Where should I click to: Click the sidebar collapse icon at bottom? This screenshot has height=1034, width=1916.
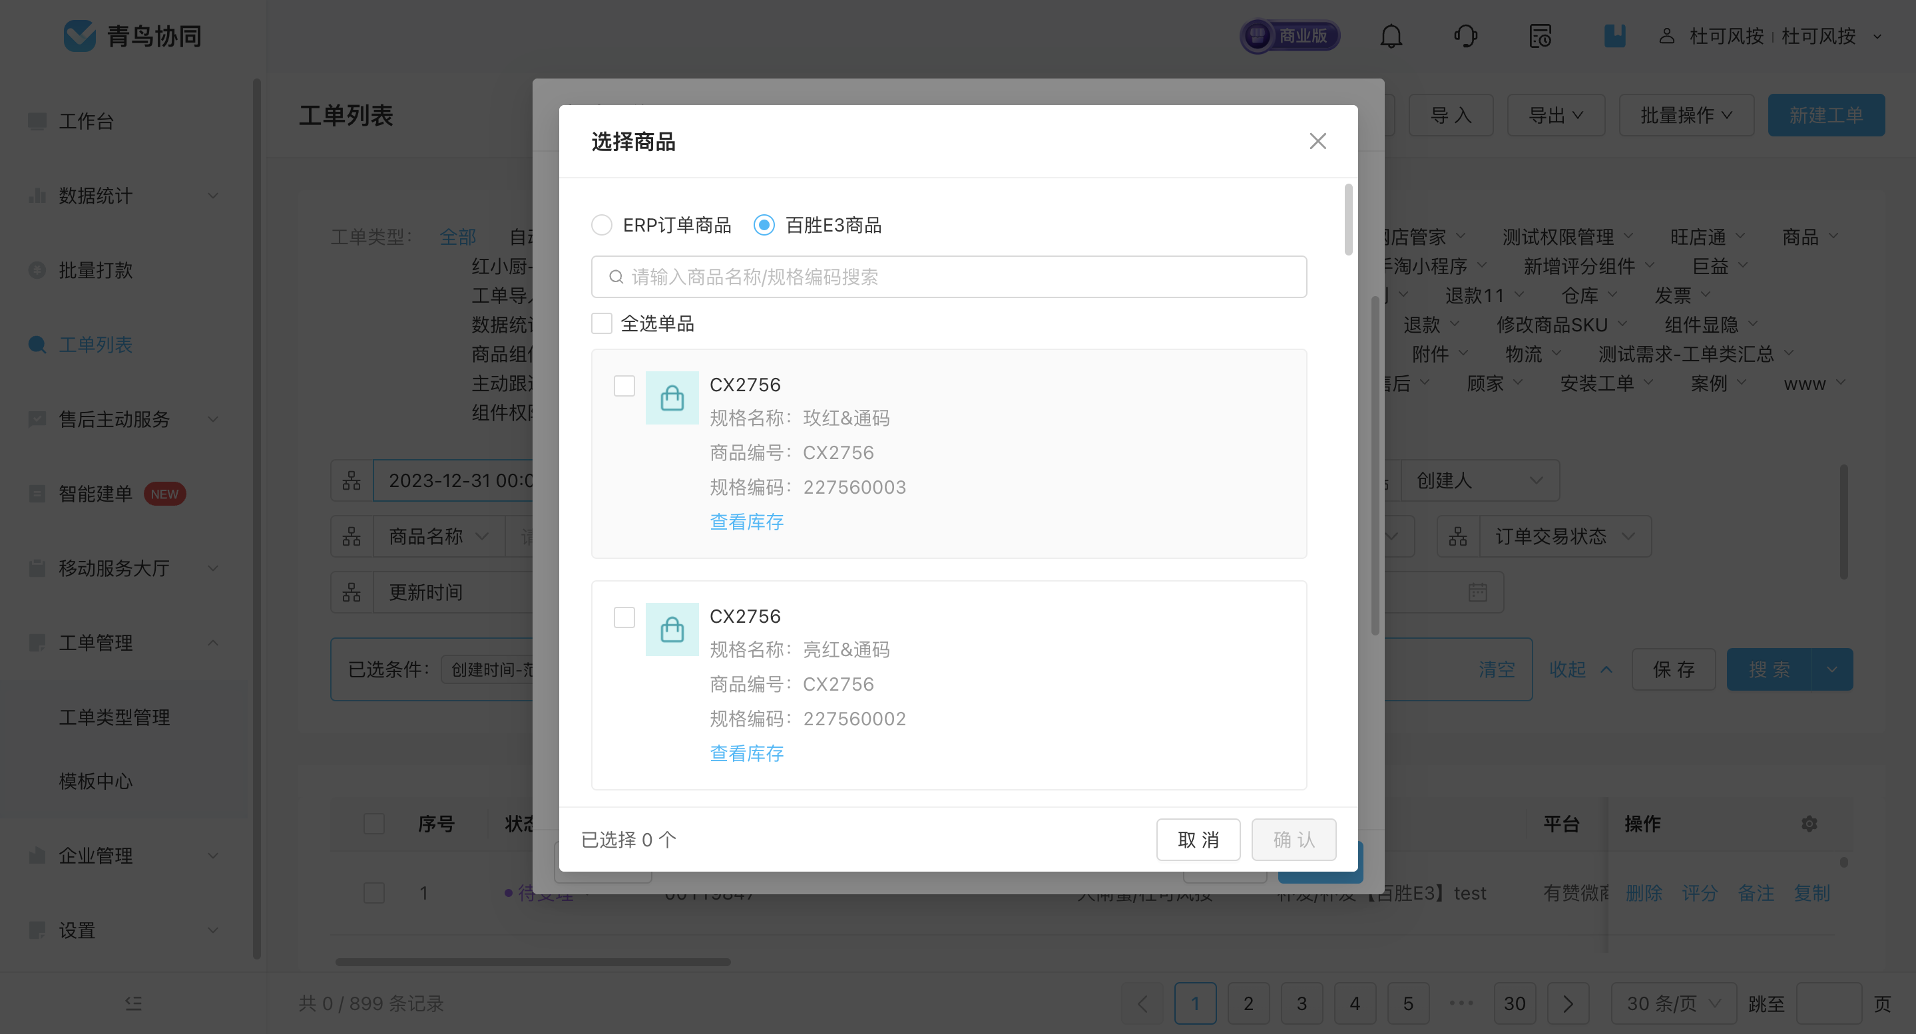coord(133,1003)
